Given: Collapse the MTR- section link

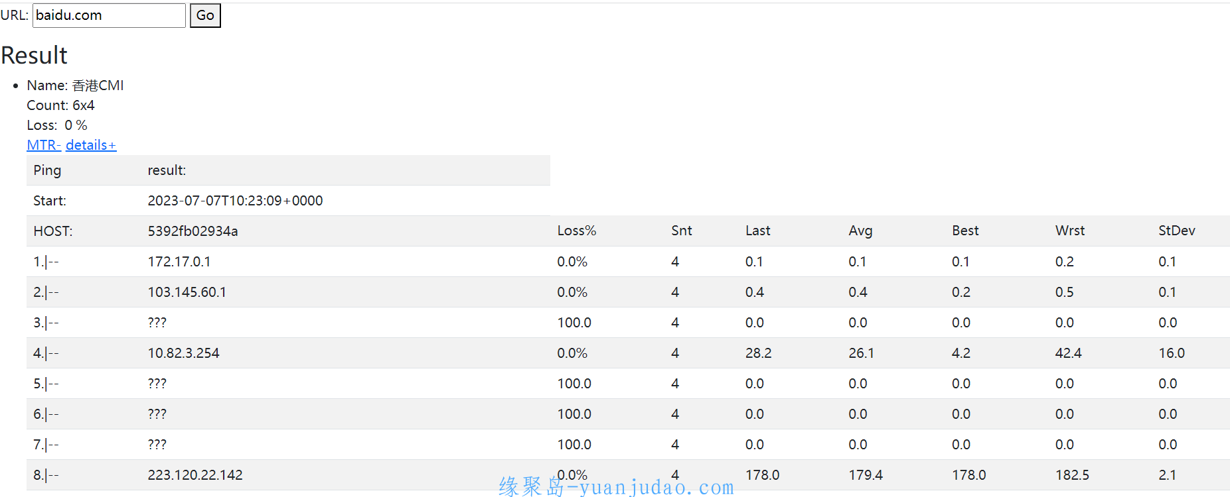Looking at the screenshot, I should pos(44,145).
